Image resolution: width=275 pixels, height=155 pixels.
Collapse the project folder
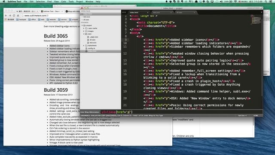click(82, 25)
